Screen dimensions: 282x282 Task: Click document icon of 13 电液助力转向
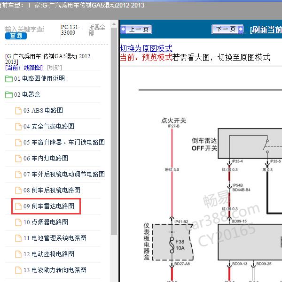pyautogui.click(x=18, y=270)
